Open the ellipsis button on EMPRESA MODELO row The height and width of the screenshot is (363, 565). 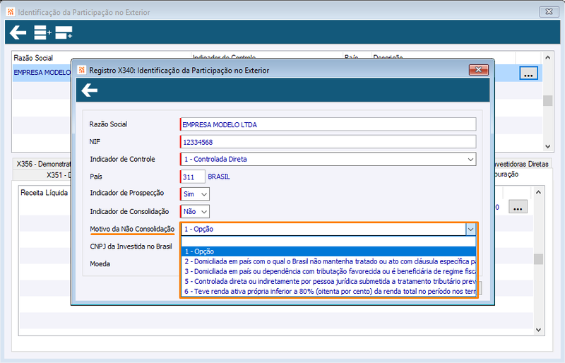(528, 73)
